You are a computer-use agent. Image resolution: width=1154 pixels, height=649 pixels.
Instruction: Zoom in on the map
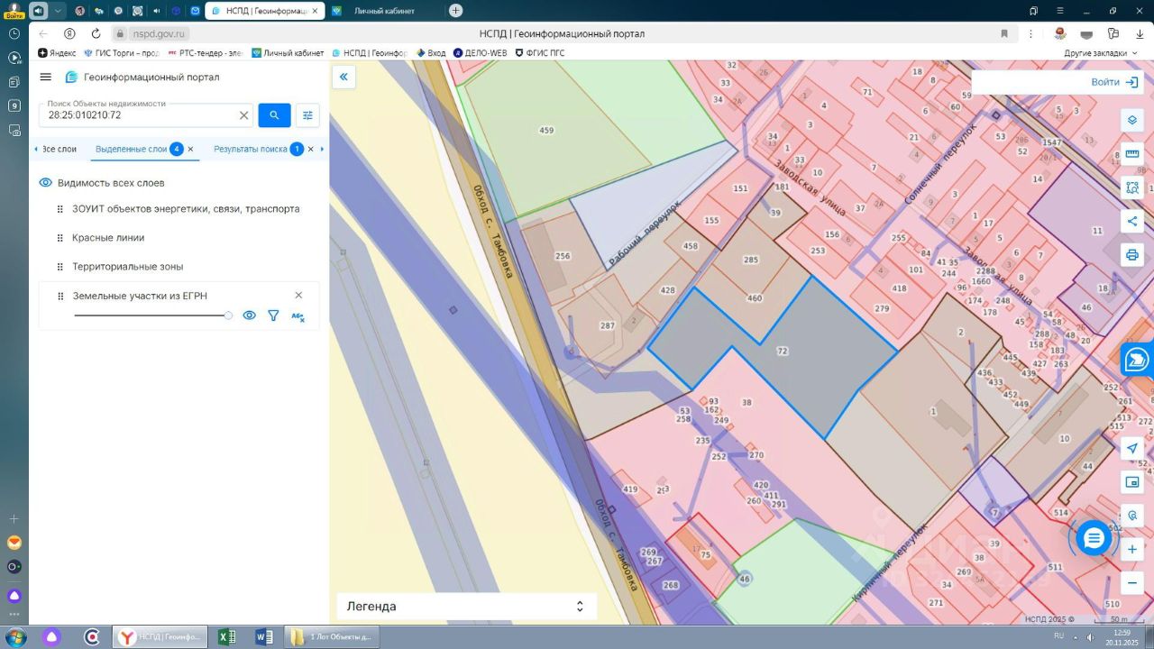(x=1132, y=549)
